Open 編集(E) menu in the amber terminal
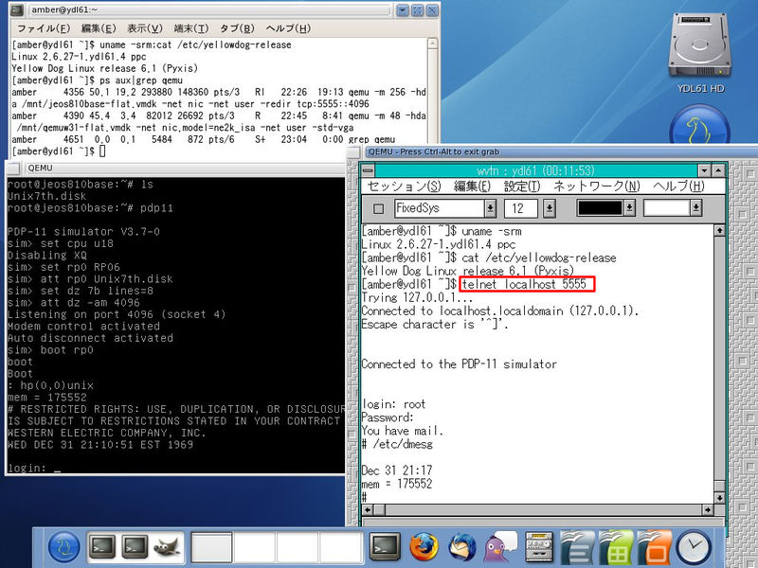The image size is (758, 568). click(99, 28)
